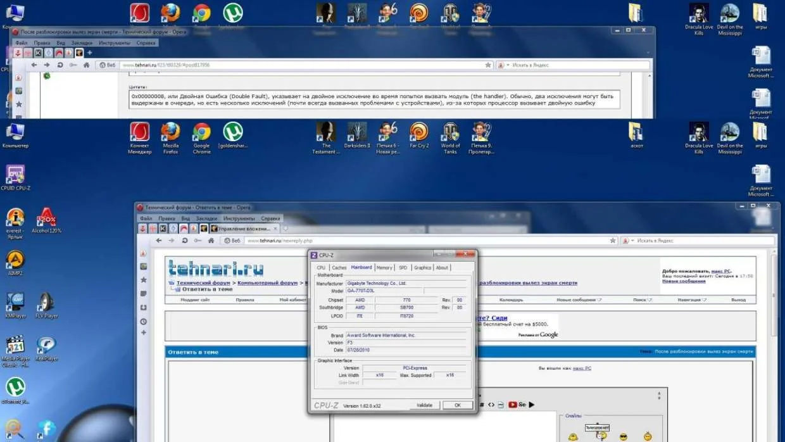Screen dimensions: 785x442
Task: Click the Validate button in CPU-Z
Action: point(424,405)
